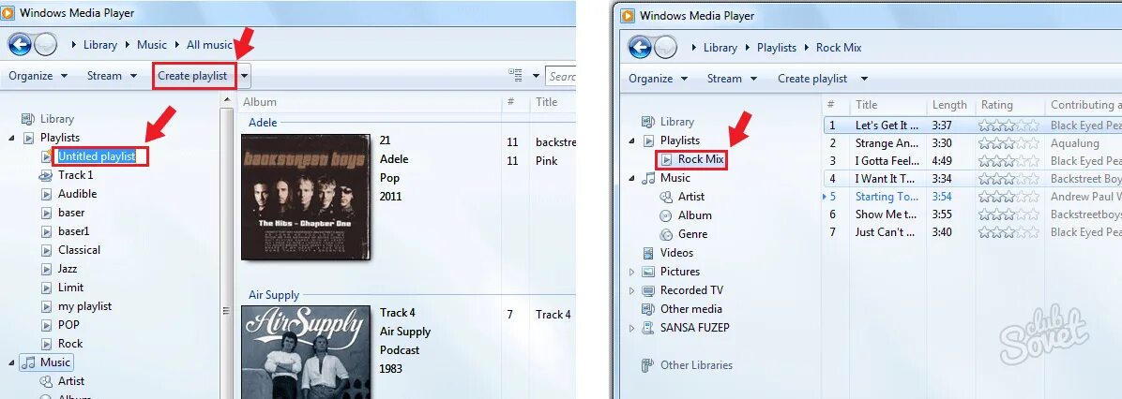Click the Forward button in Rock Mix window
Image resolution: width=1122 pixels, height=399 pixels.
click(x=666, y=47)
